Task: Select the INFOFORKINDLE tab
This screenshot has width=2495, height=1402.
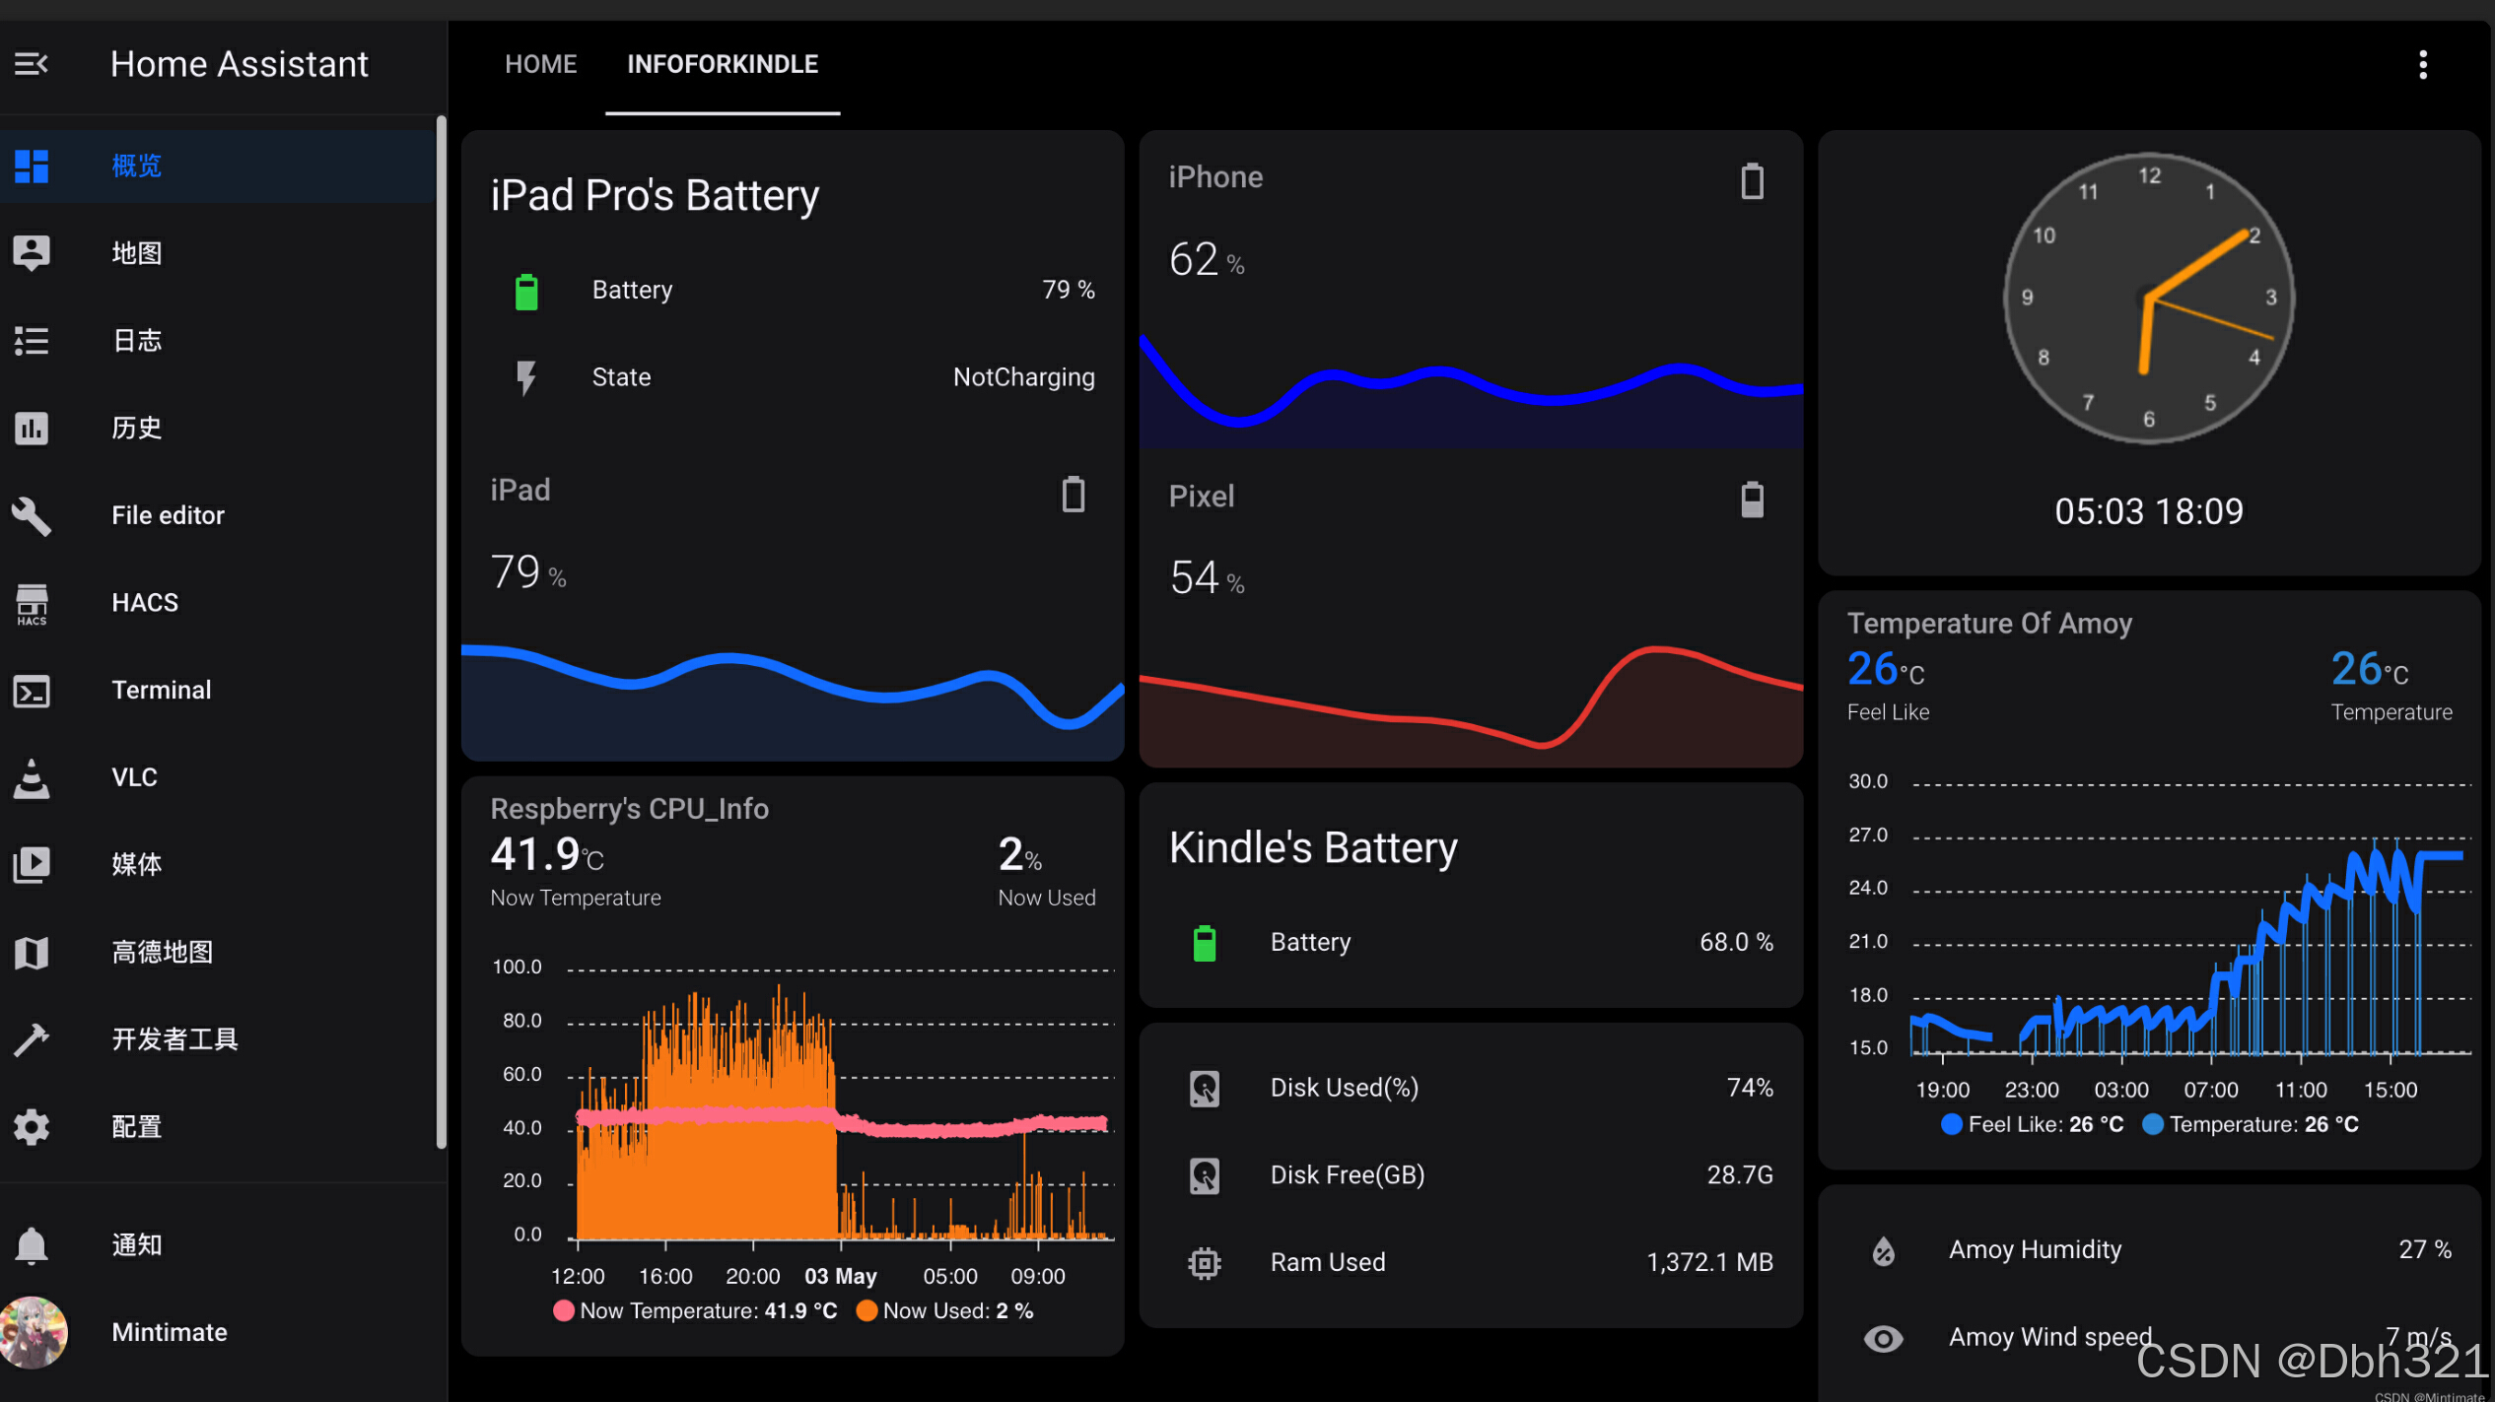Action: coord(722,65)
